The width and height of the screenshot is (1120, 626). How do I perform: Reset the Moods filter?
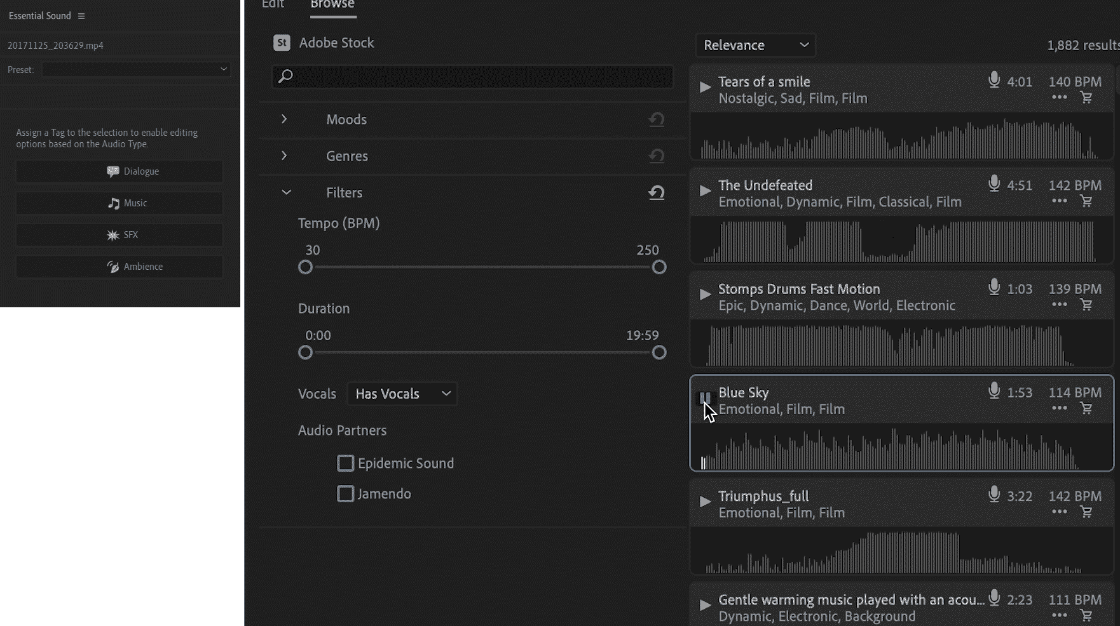click(657, 119)
